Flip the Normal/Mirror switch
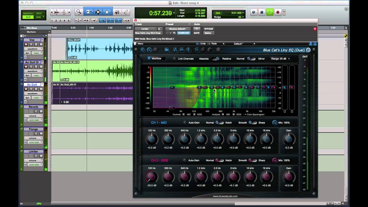Image resolution: width=368 pixels, height=207 pixels. [251, 59]
